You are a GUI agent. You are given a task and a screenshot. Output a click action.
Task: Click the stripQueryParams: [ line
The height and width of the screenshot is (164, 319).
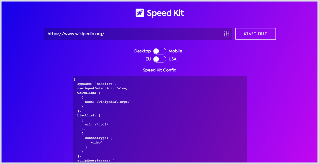click(96, 160)
